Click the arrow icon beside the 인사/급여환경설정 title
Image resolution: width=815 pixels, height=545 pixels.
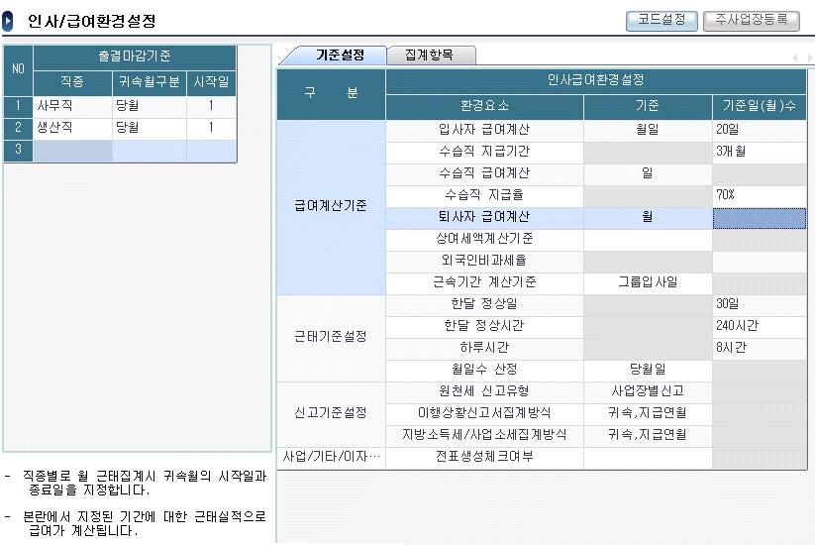[9, 21]
